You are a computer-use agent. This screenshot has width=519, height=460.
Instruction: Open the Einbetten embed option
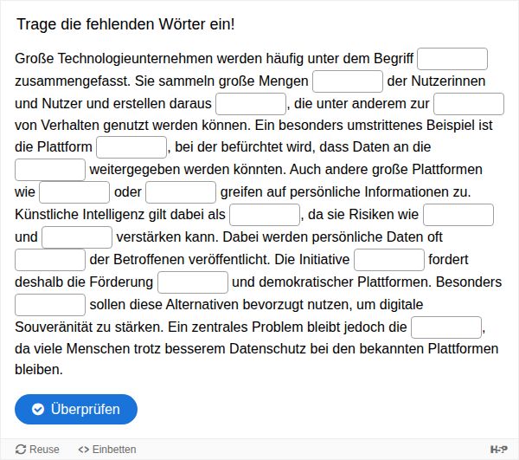tap(107, 449)
